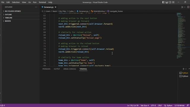Click inside the terminal input area
This screenshot has height=107, width=190.
[x=109, y=87]
